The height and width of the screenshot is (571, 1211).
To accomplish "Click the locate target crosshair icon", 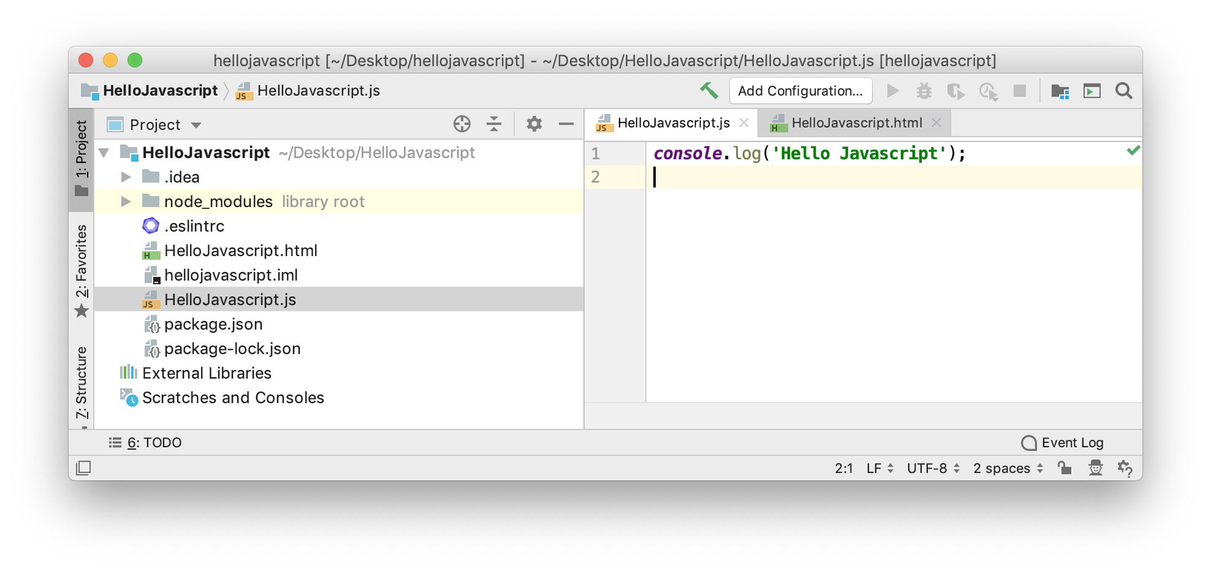I will tap(461, 124).
